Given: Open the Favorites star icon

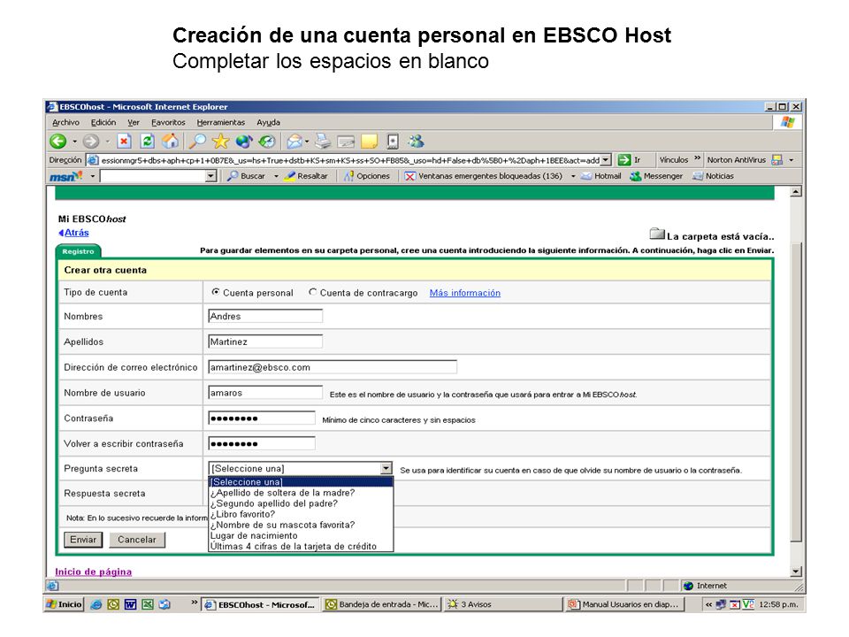Looking at the screenshot, I should [x=220, y=142].
